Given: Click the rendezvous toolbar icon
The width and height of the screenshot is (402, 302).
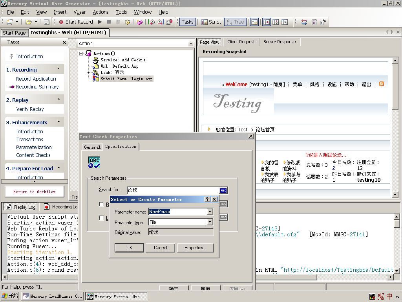Looking at the screenshot, I should (x=169, y=22).
